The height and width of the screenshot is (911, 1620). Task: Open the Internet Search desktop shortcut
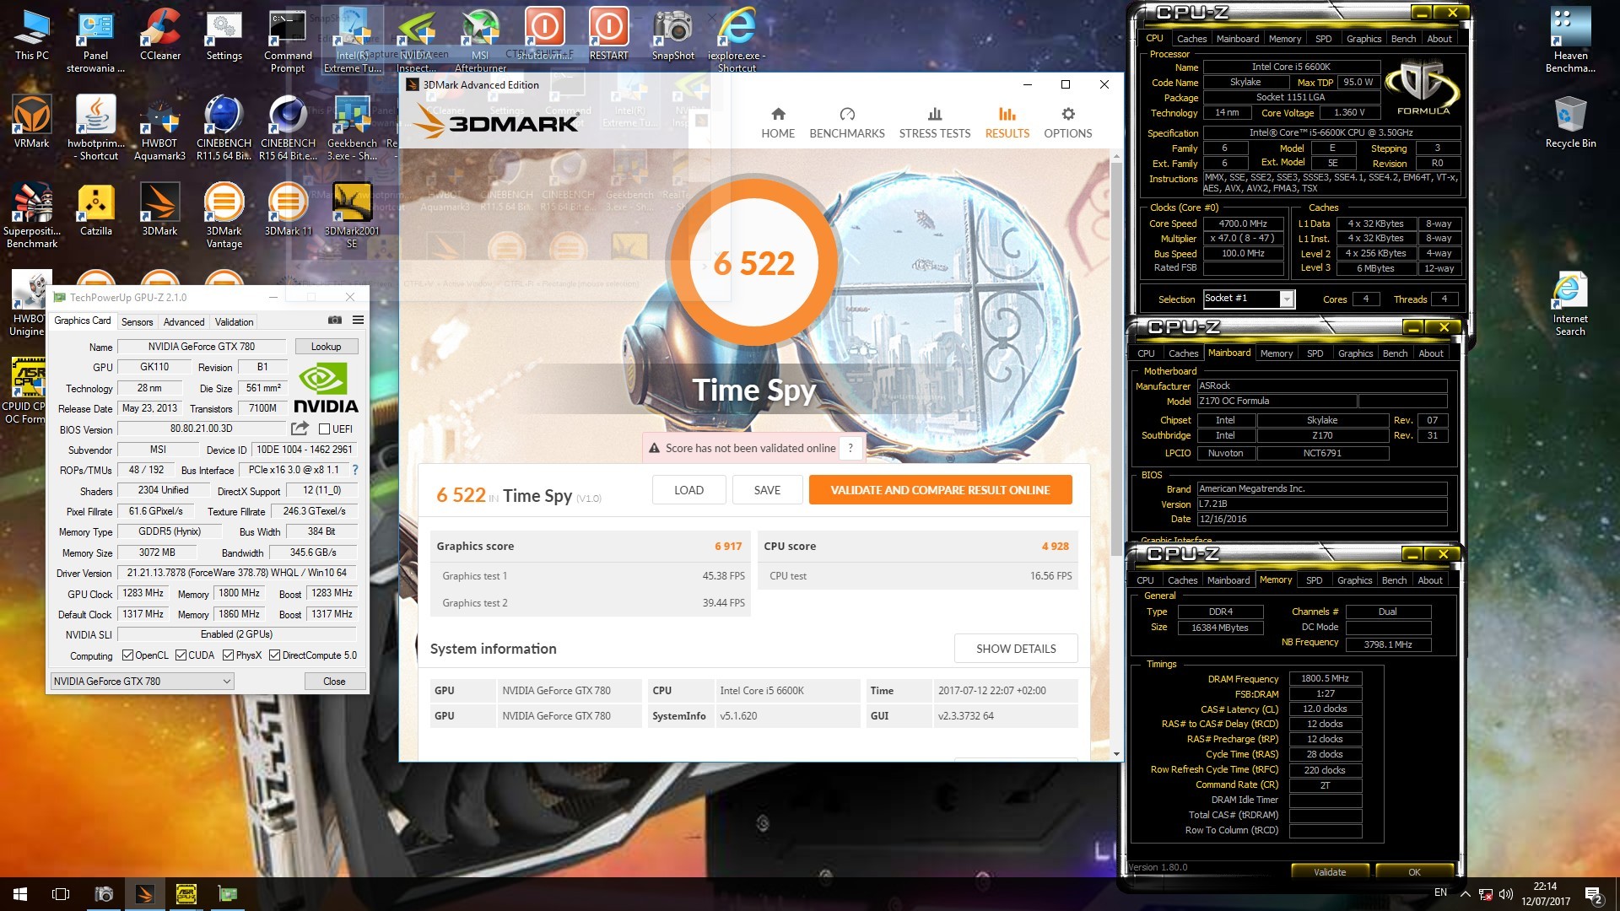(x=1570, y=305)
